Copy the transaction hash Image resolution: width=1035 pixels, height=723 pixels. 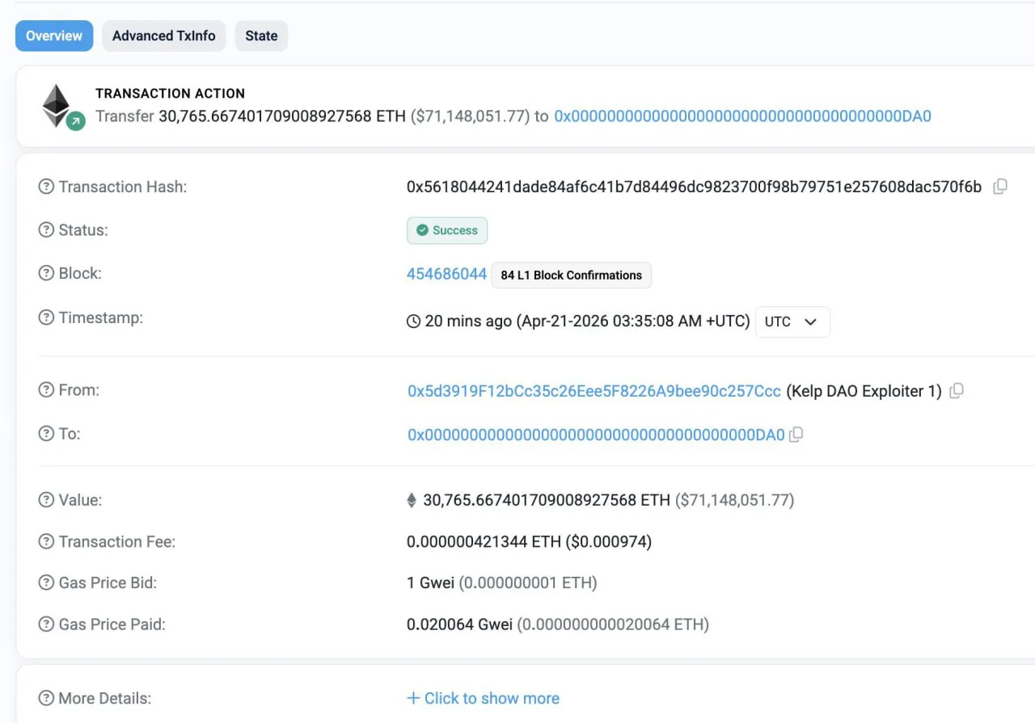[x=1000, y=186]
